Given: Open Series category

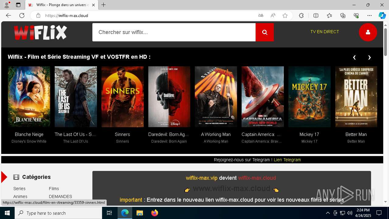Looking at the screenshot, I should (19, 189).
